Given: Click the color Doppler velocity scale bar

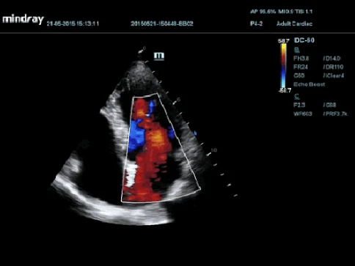Looking at the screenshot, I should (x=283, y=65).
